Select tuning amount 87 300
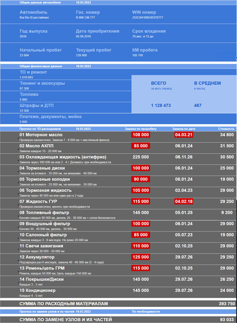The image size is (237, 323). tap(24, 89)
